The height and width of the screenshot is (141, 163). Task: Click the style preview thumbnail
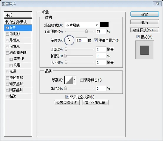click(144, 50)
